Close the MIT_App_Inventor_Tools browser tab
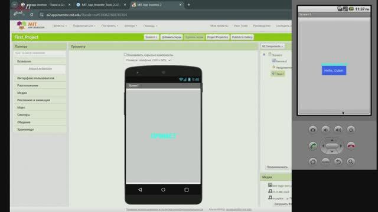This screenshot has height=212, width=378. (x=125, y=5)
